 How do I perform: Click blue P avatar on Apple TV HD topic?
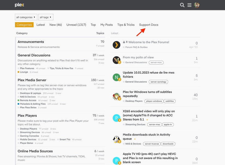coord(116,161)
